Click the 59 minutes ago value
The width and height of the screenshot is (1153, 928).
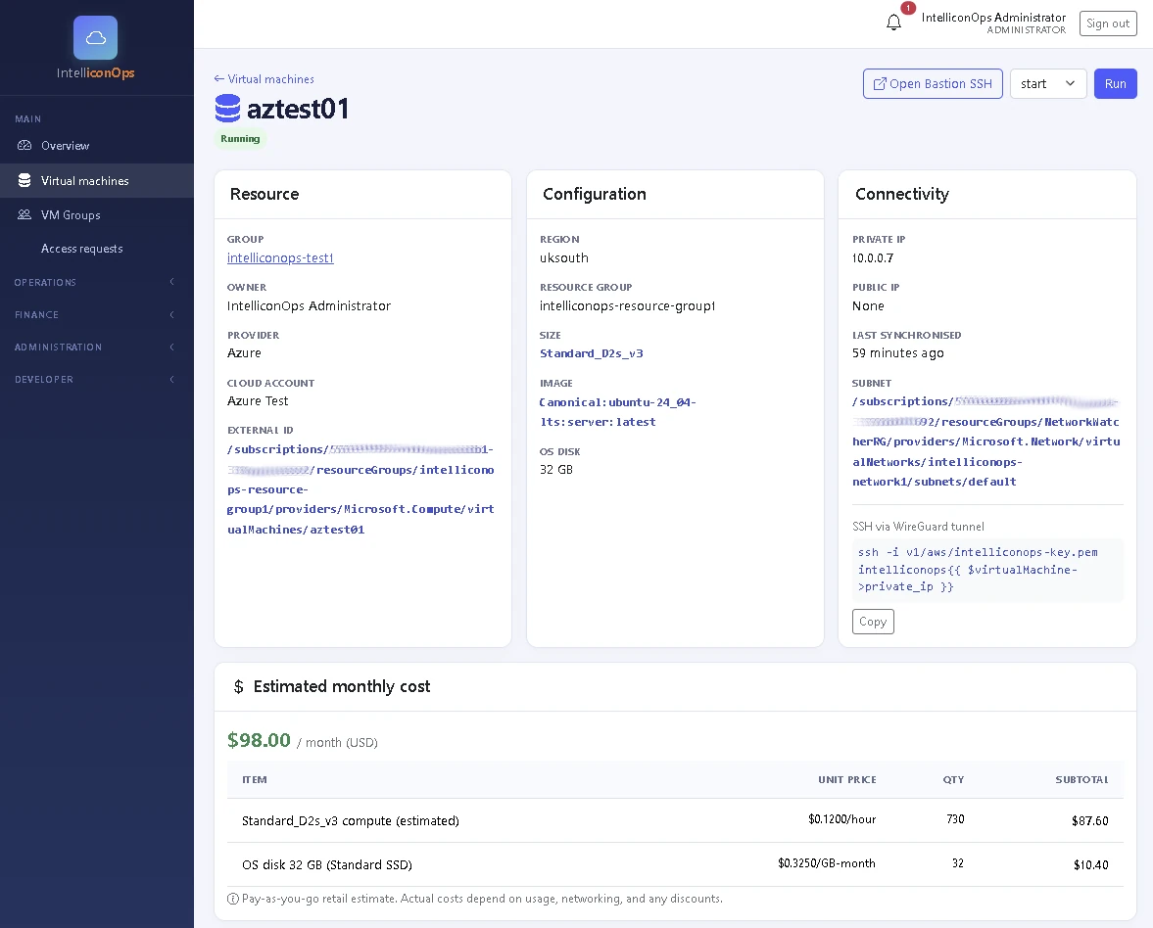pyautogui.click(x=898, y=352)
